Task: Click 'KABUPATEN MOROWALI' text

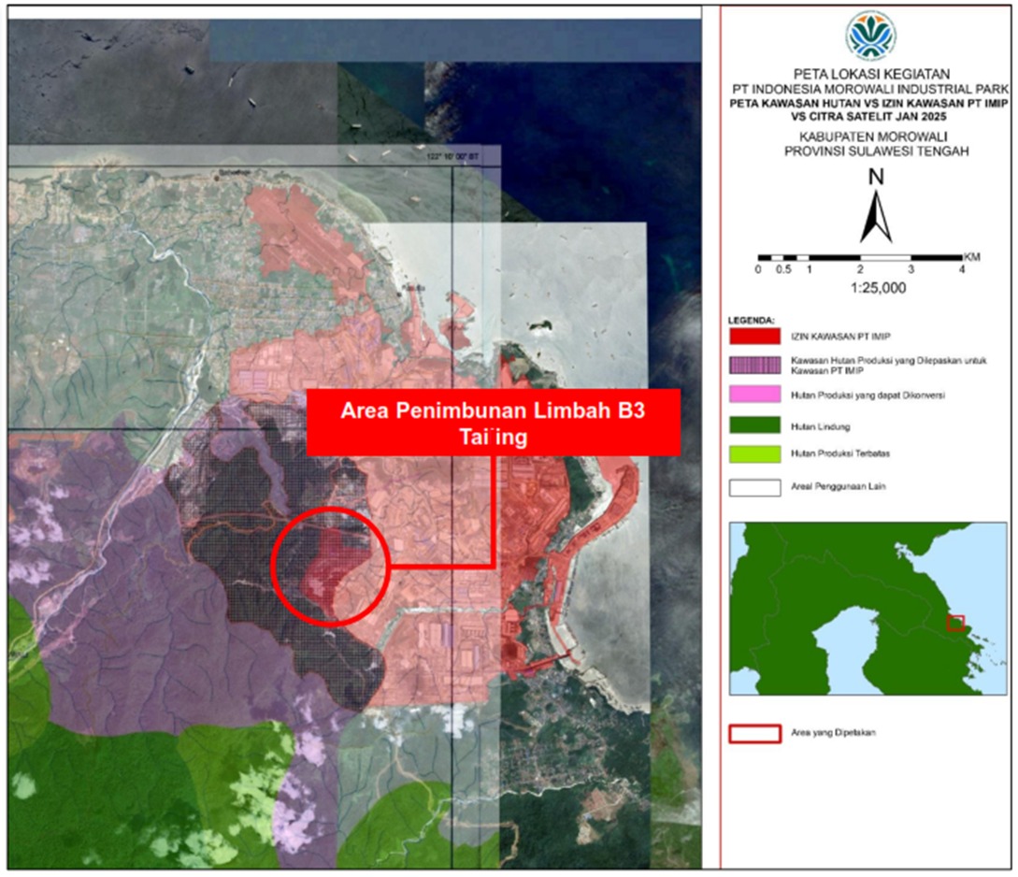Action: 872,137
